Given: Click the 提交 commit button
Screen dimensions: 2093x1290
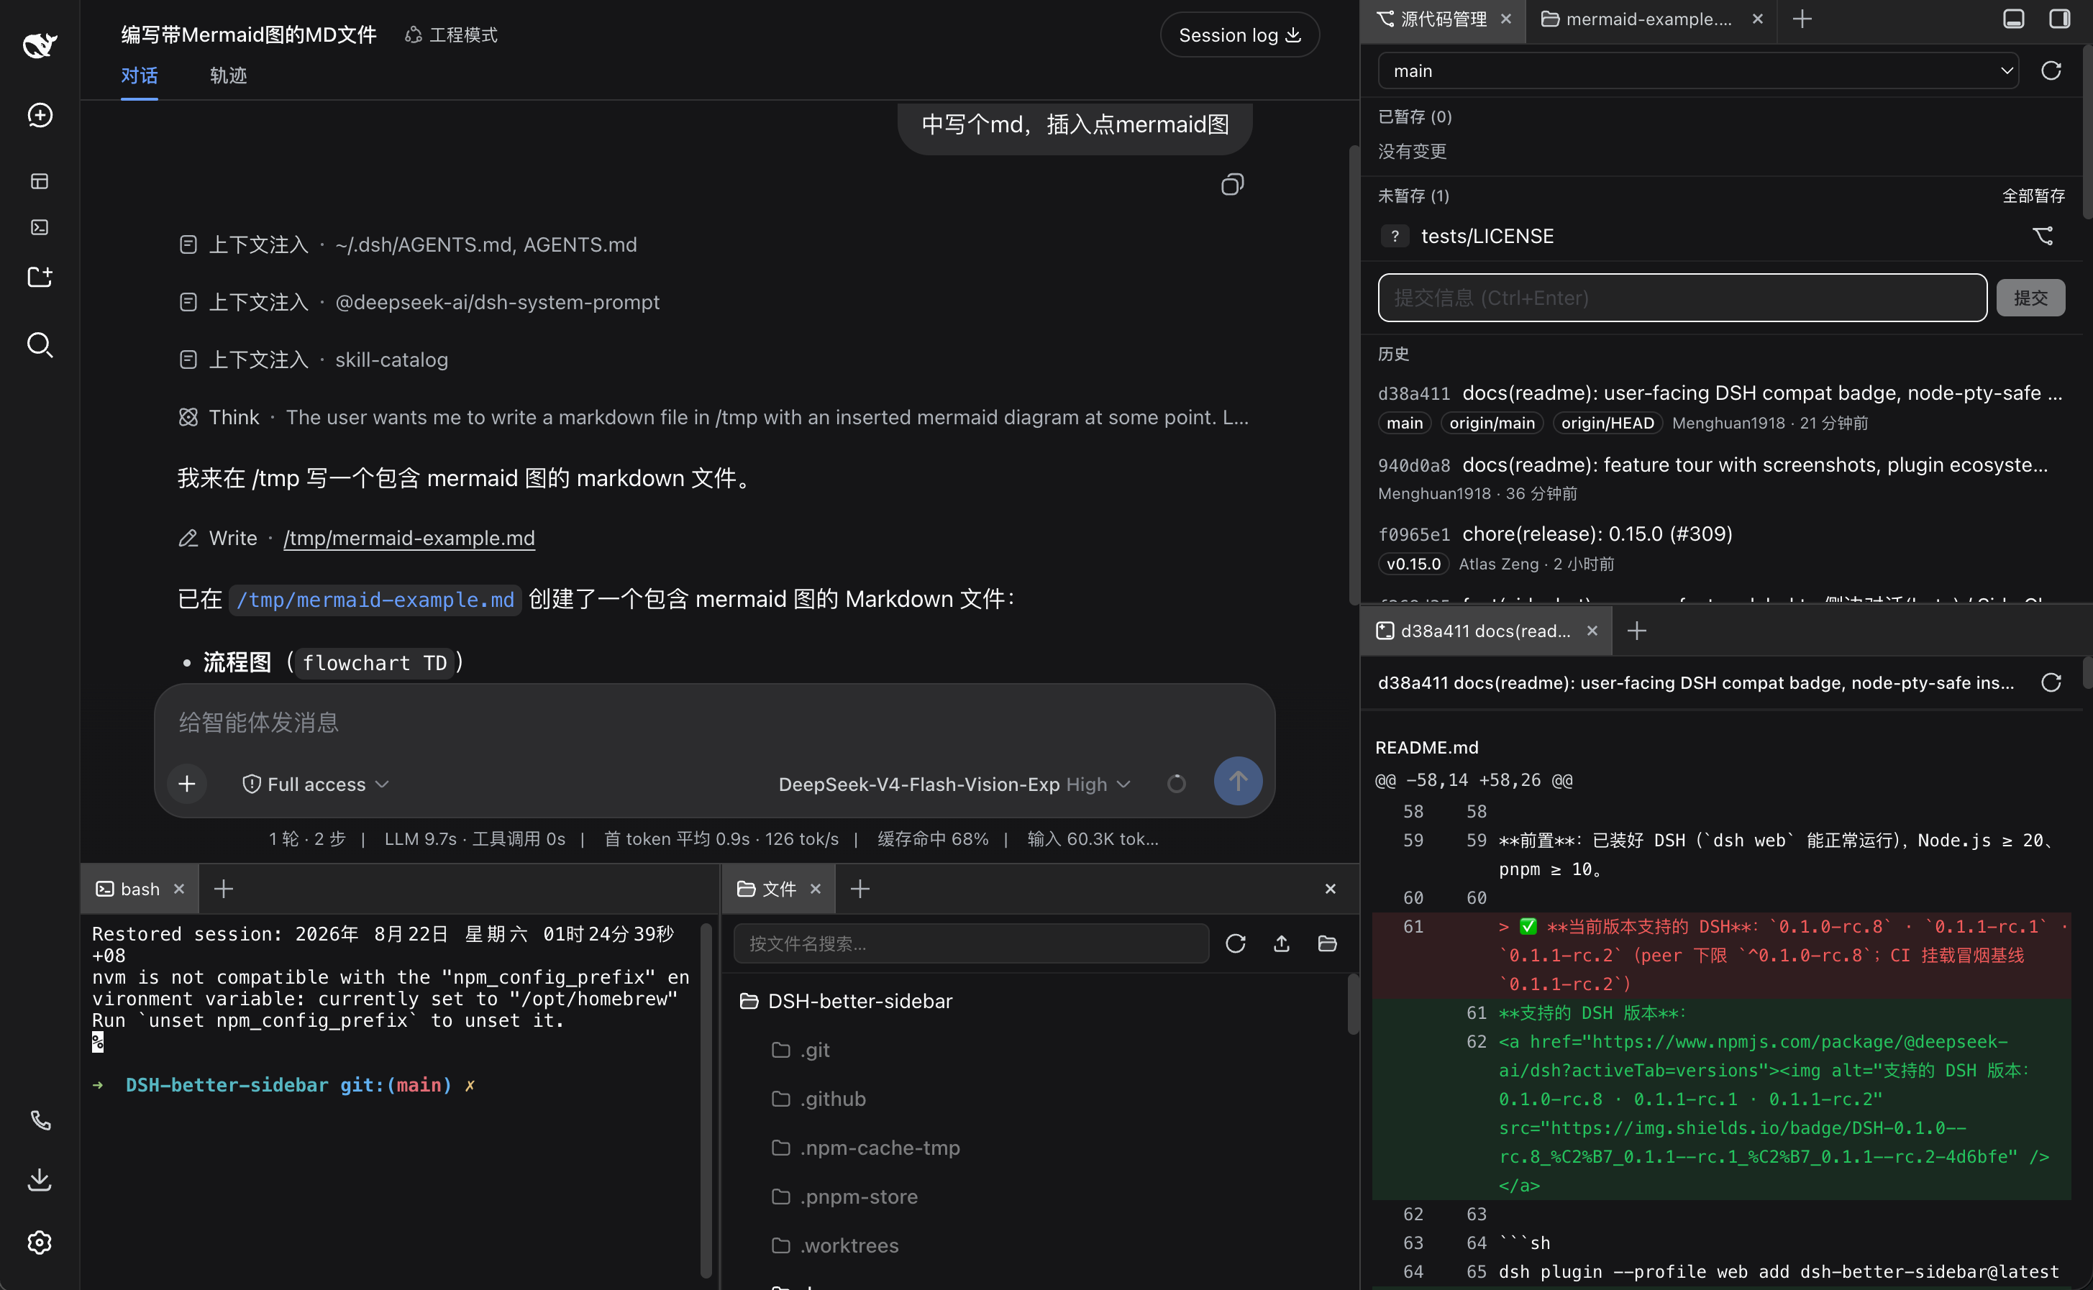Looking at the screenshot, I should [2030, 298].
